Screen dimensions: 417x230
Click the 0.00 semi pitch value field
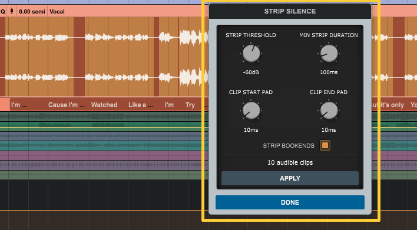[x=32, y=12]
